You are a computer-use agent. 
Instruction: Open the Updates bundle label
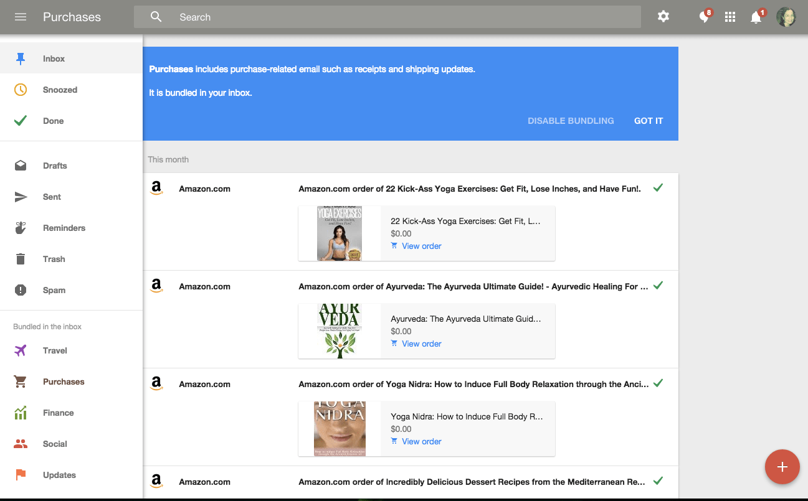[59, 475]
